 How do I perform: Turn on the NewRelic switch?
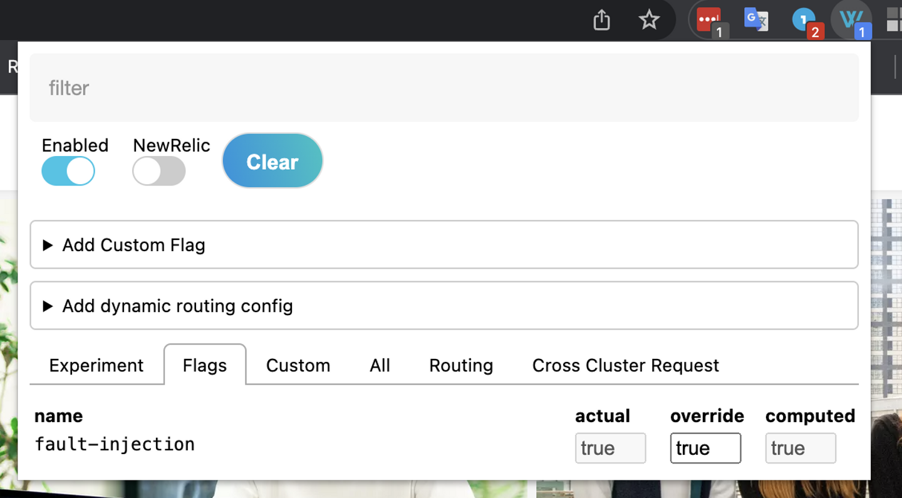159,171
